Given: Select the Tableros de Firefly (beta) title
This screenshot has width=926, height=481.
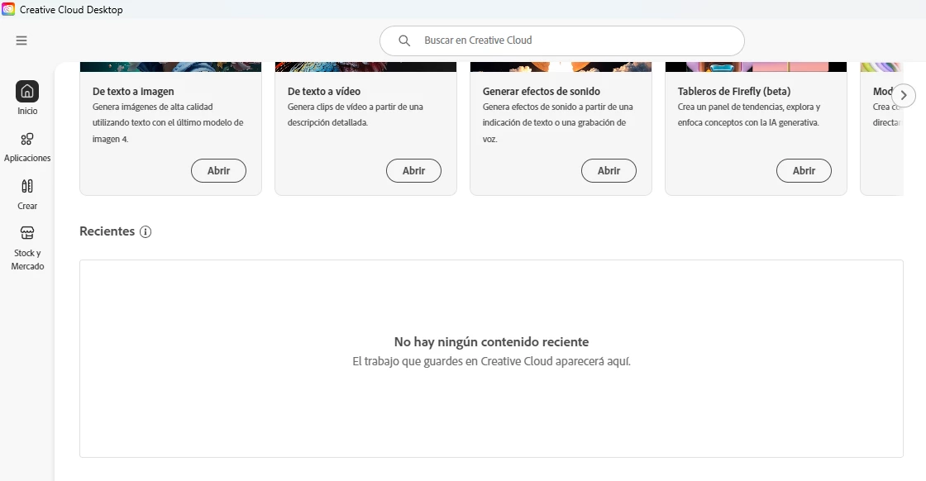Looking at the screenshot, I should click(734, 92).
